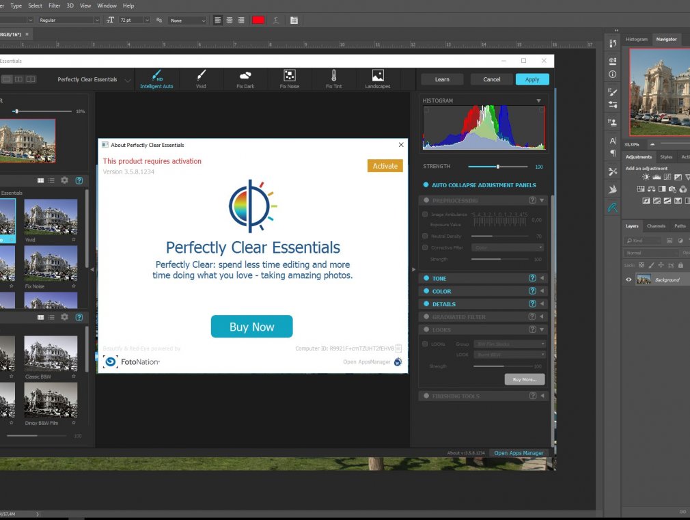690x520 pixels.
Task: Open the Color panel help icon
Action: pos(532,291)
